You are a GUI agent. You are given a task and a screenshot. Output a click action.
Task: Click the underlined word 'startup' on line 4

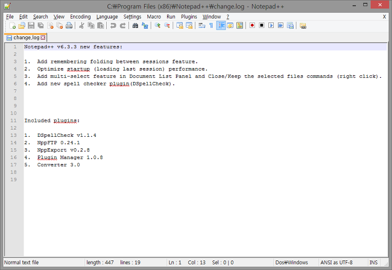pos(78,69)
